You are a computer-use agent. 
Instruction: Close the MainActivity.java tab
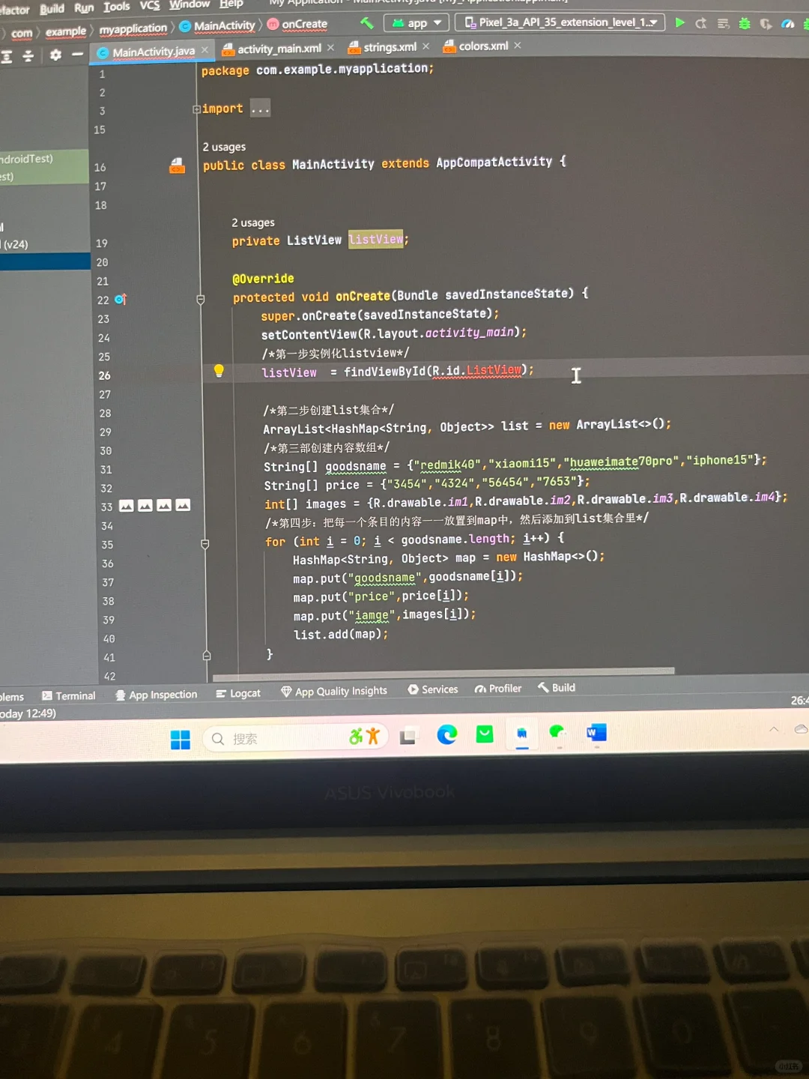(204, 50)
